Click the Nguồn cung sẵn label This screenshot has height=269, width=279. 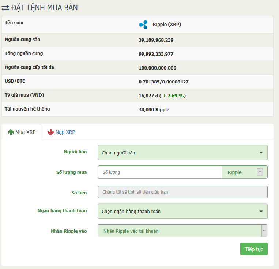[22, 40]
